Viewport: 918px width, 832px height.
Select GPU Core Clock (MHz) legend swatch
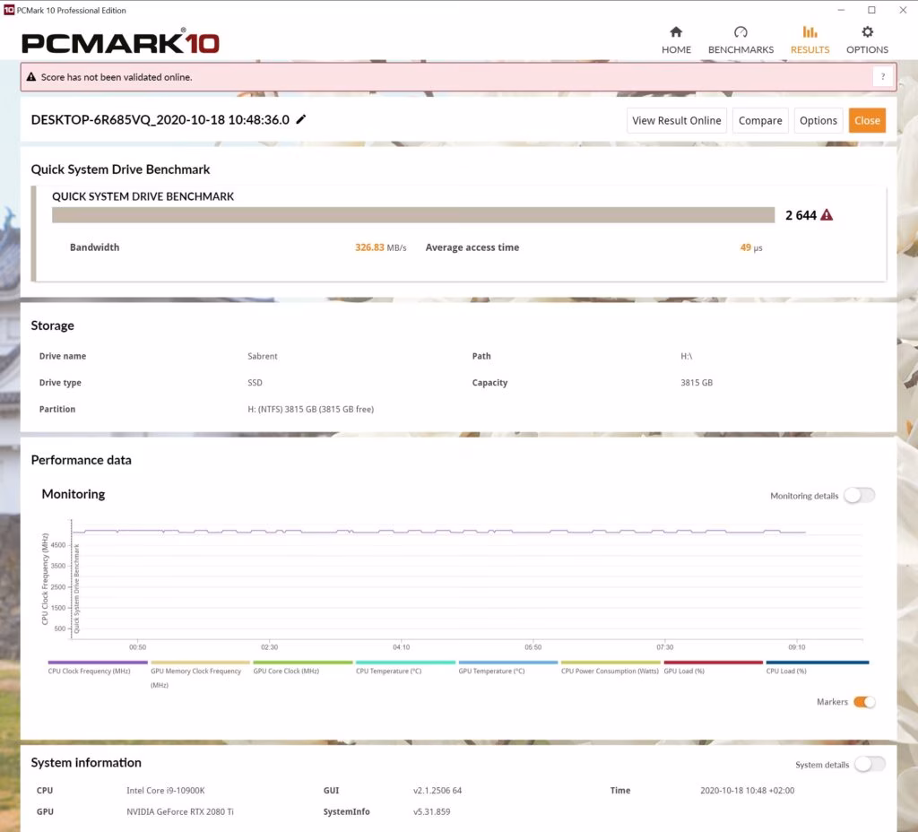point(303,663)
